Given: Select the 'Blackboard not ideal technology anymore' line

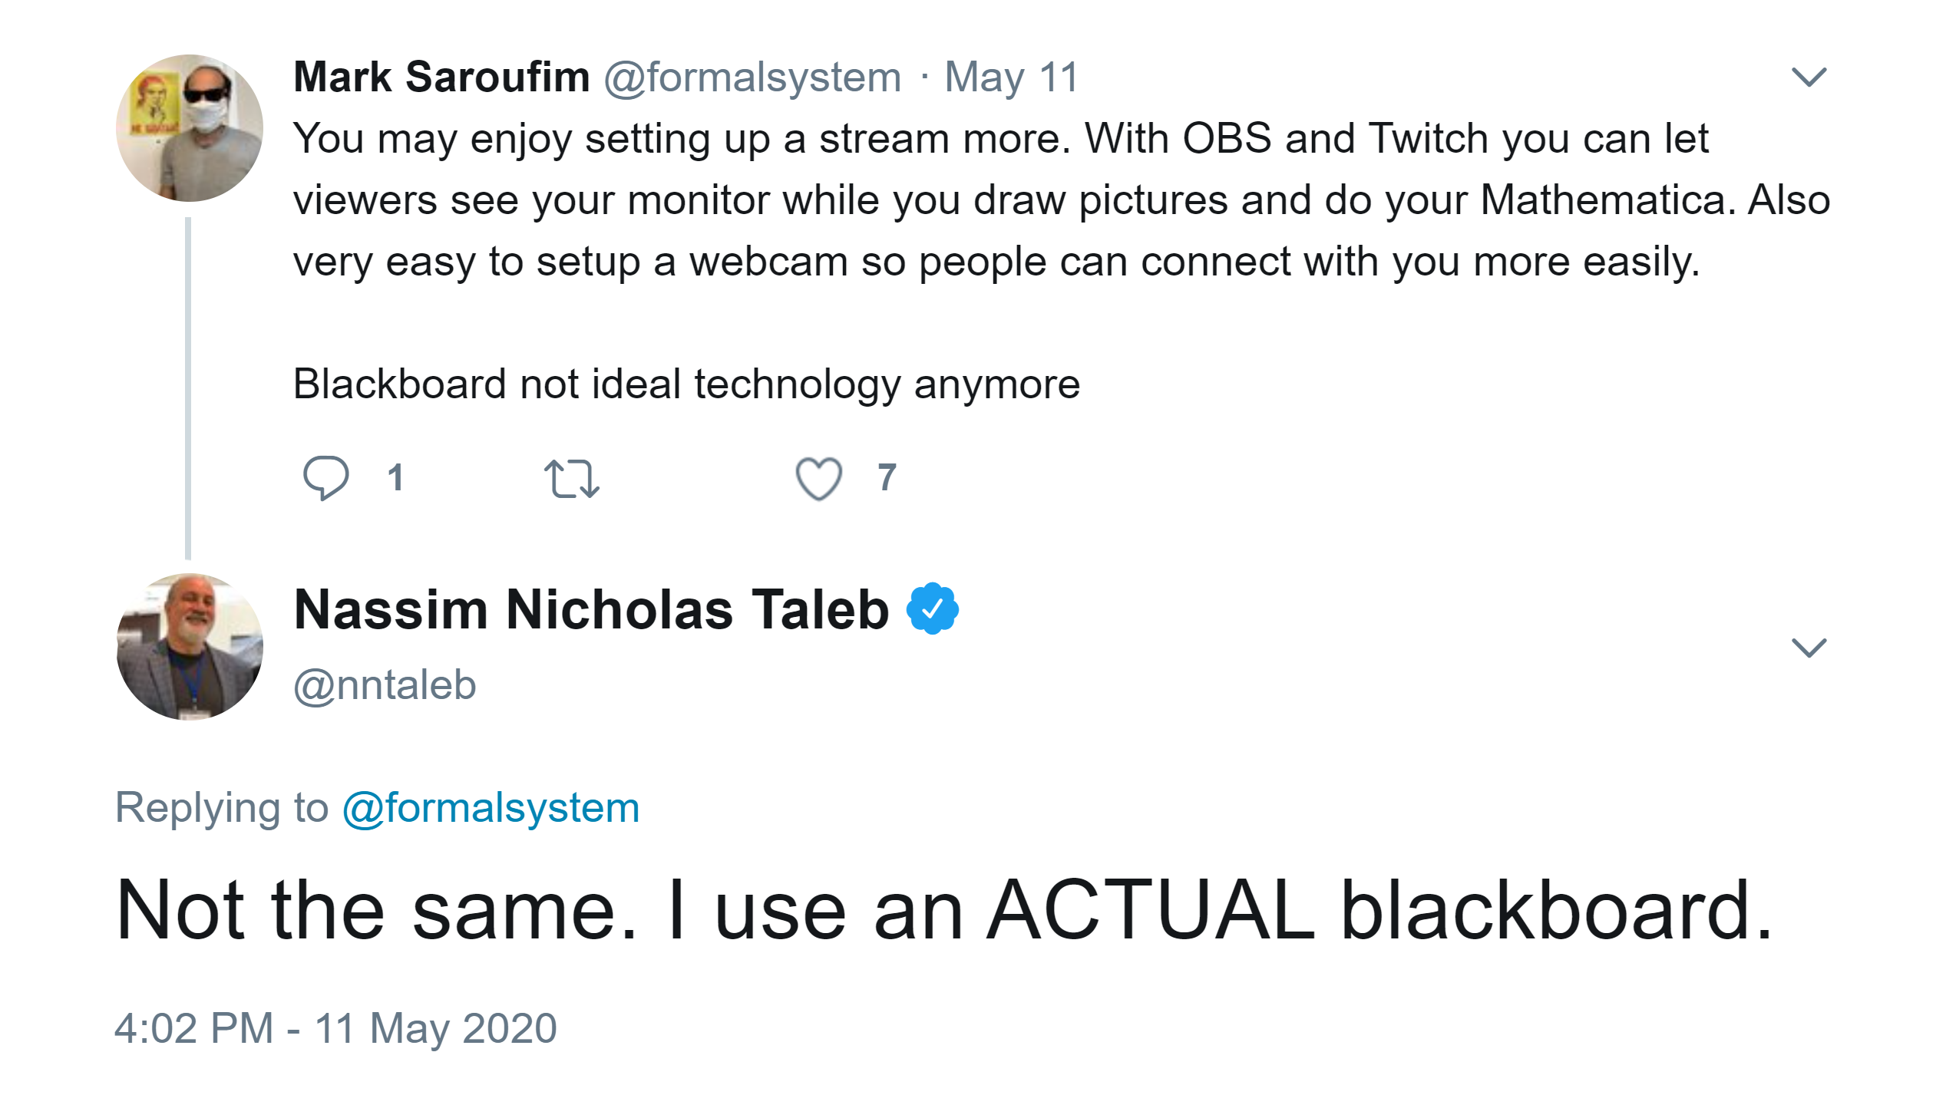Looking at the screenshot, I should click(686, 384).
